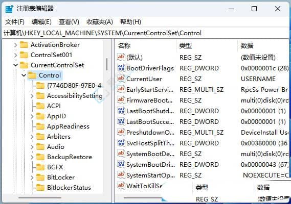Screen dimensions: 291x204
Task: Expand the AccessibilitySettings key
Action: click(x=32, y=96)
